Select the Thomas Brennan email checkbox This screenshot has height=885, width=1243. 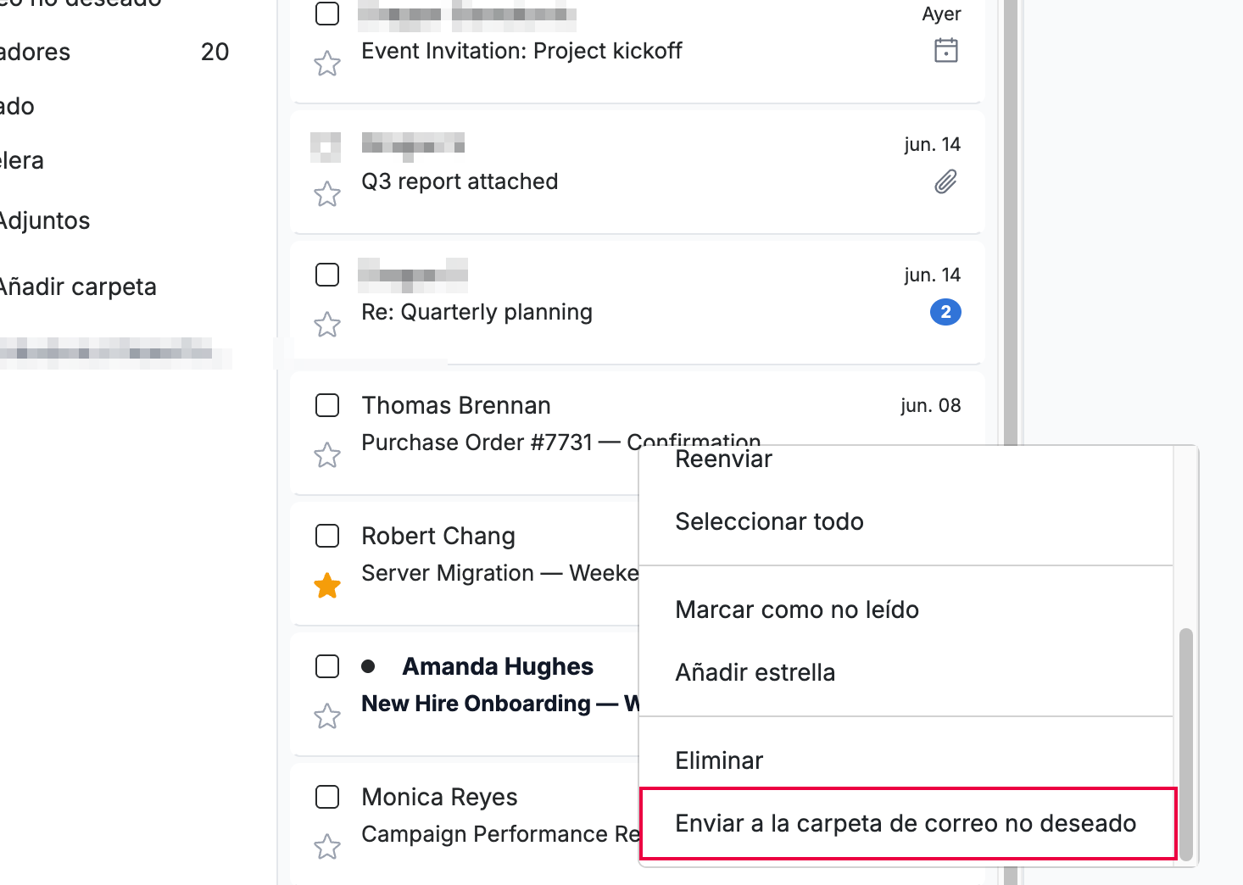coord(327,405)
